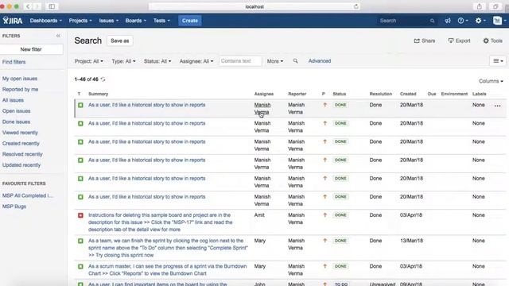Expand the Status: All dropdown
Image resolution: width=509 pixels, height=286 pixels.
point(157,61)
